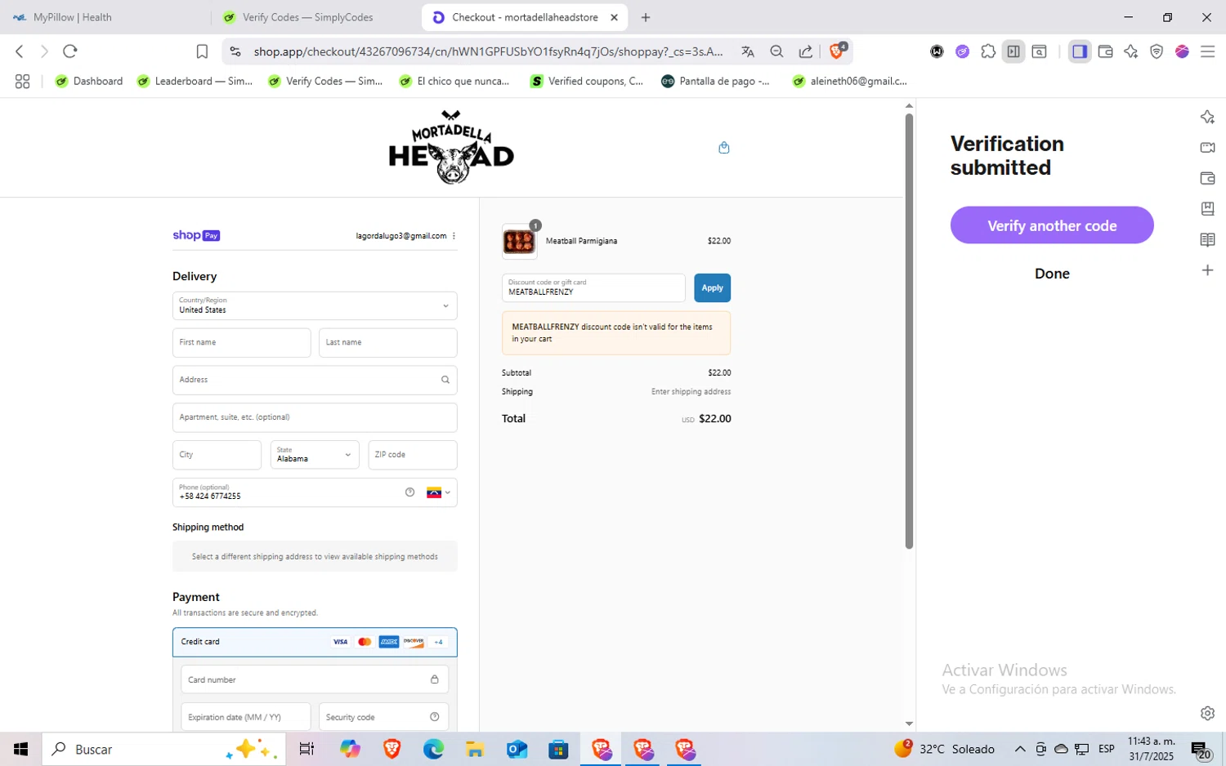Image resolution: width=1226 pixels, height=766 pixels.
Task: Click the Card number field
Action: point(315,679)
